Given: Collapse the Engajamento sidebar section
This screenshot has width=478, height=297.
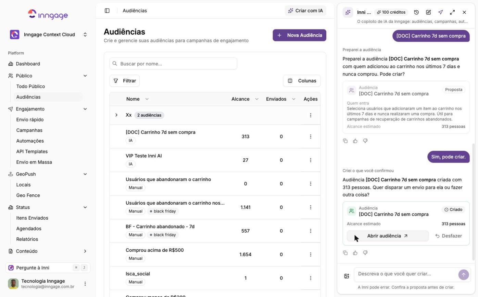Looking at the screenshot, I should coord(85,109).
